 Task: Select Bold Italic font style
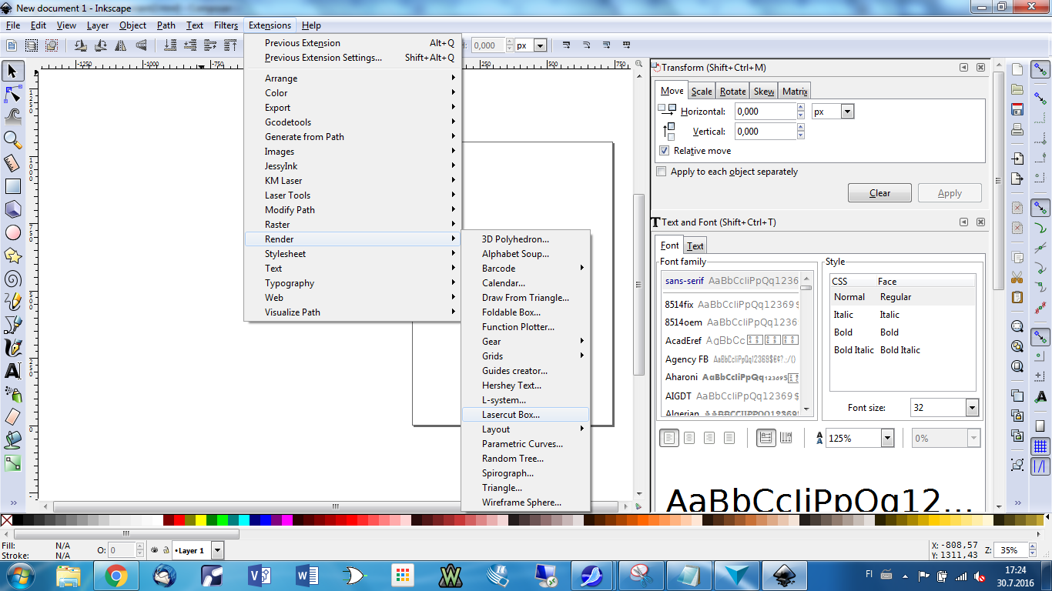(x=903, y=350)
